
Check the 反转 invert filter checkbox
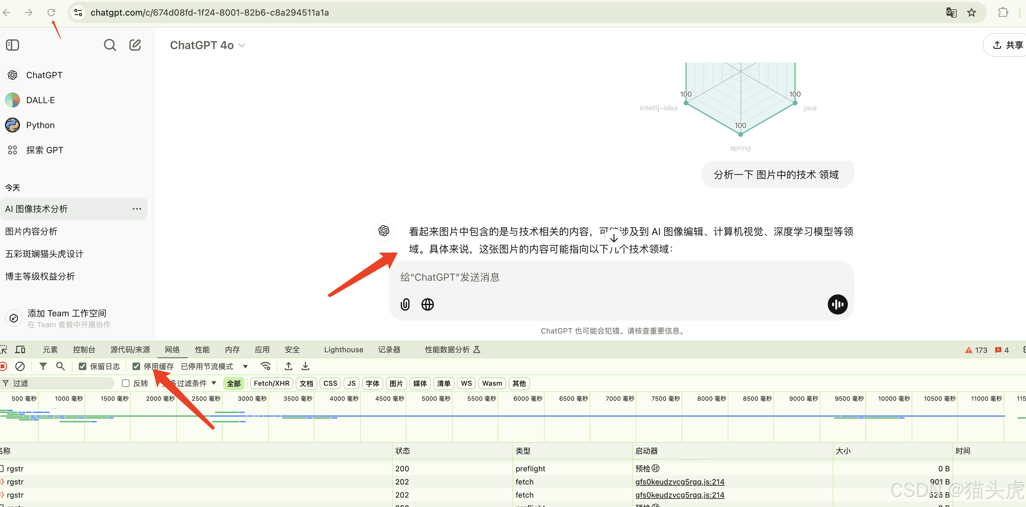126,383
